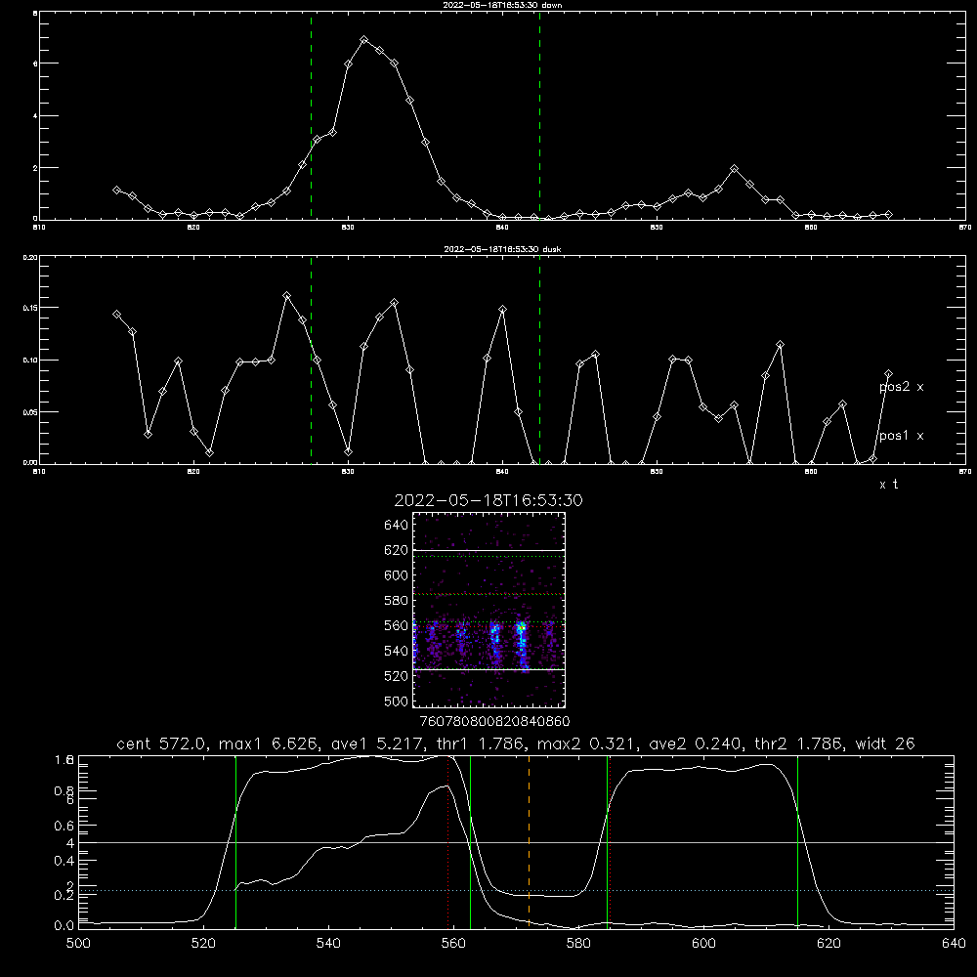Click the highest diamond marker in dusk plot
This screenshot has height=977, width=977.
(286, 295)
